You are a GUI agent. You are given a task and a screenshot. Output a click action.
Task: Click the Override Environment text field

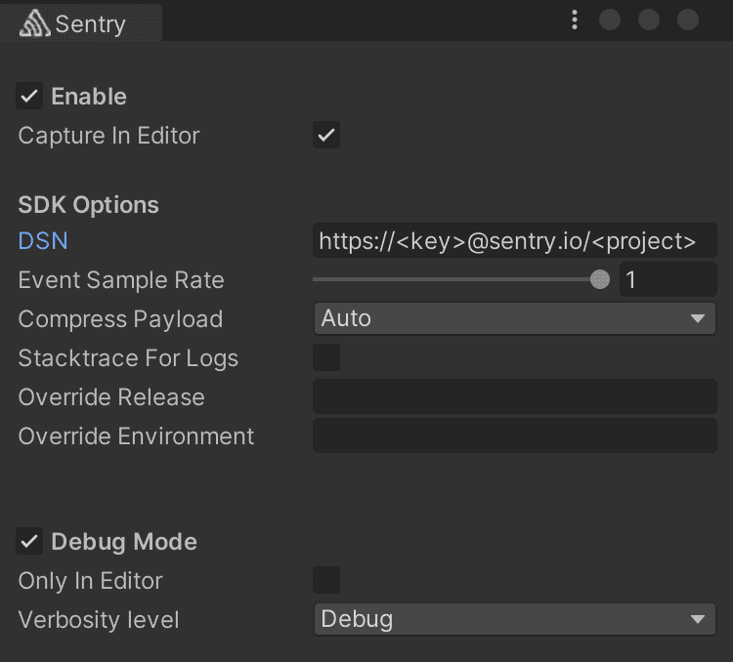pos(514,436)
